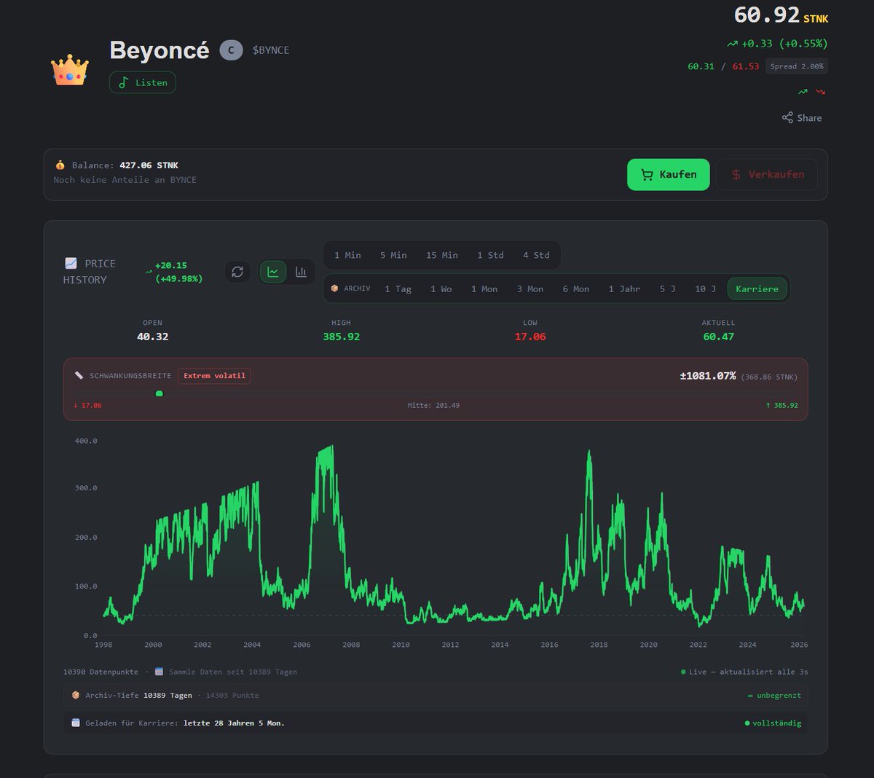
Task: Select the 1 Min interval
Action: [x=347, y=255]
